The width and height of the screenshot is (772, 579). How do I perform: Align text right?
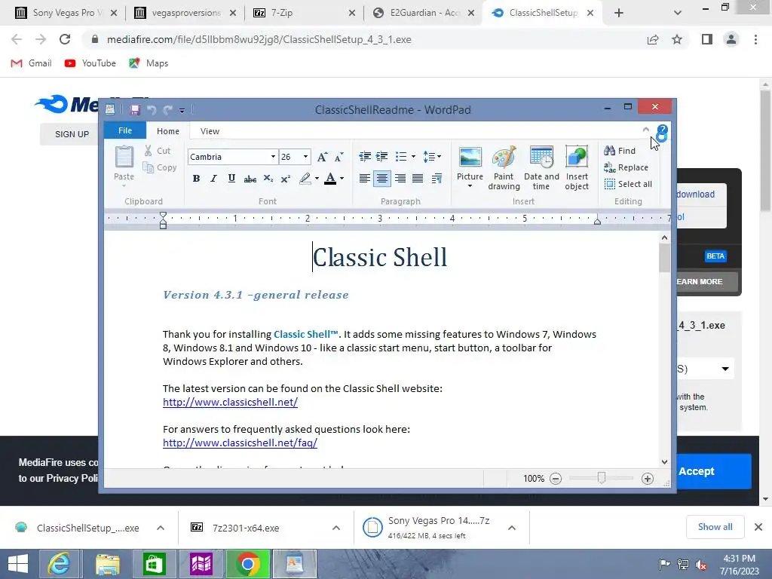[400, 179]
